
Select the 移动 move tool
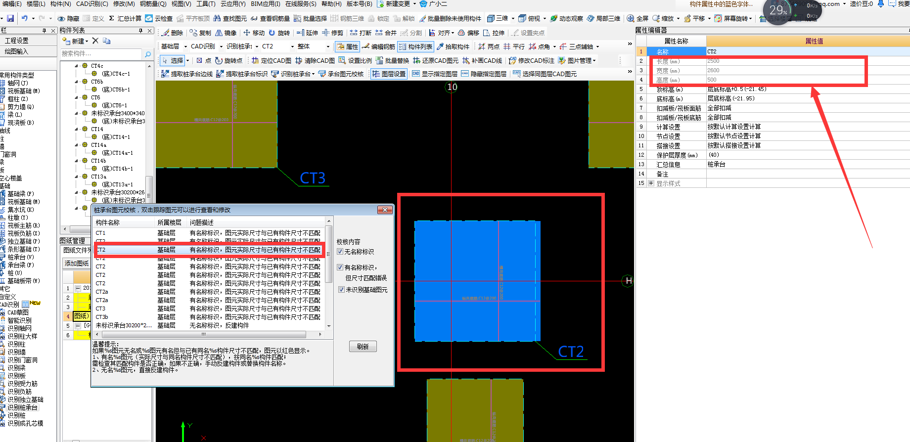[x=254, y=33]
